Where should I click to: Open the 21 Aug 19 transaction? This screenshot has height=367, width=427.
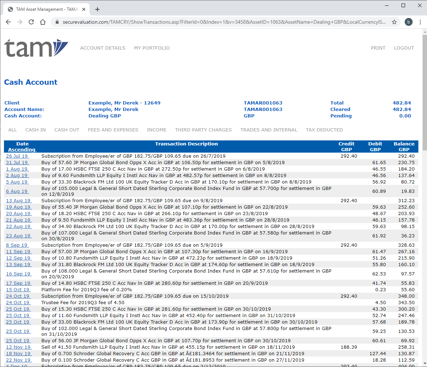(19, 220)
